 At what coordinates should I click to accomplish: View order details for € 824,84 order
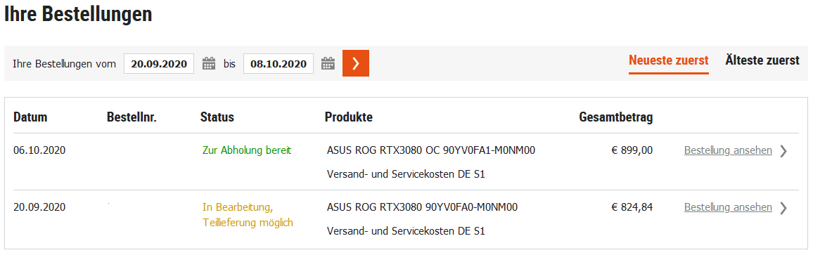pos(728,207)
